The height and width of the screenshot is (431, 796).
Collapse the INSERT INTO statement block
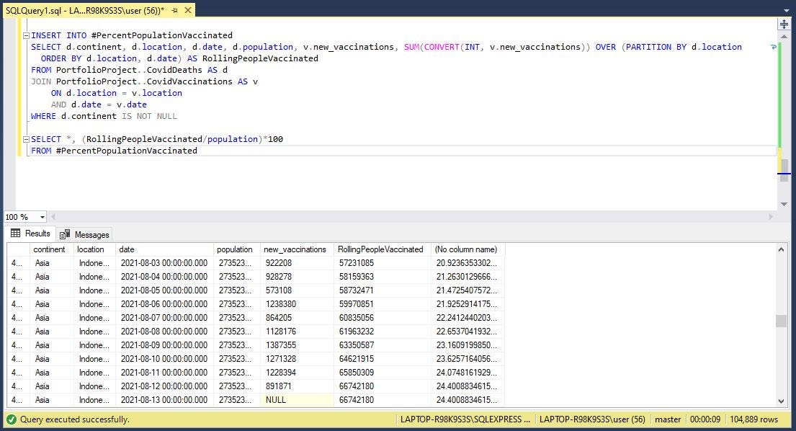[x=26, y=35]
